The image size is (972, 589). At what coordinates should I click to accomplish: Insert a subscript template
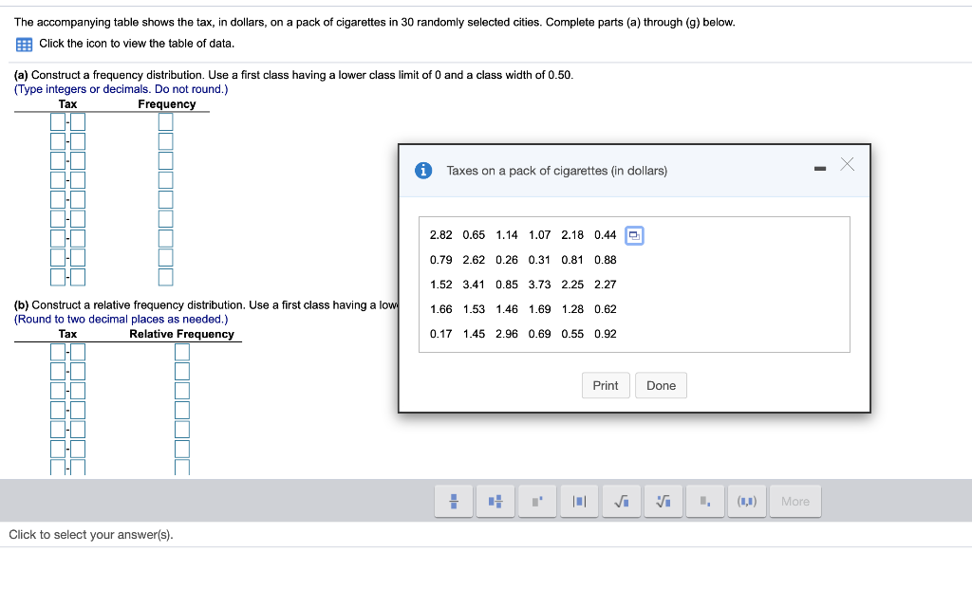(x=704, y=501)
